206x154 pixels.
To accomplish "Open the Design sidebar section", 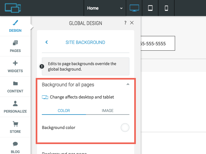I will pos(15,26).
